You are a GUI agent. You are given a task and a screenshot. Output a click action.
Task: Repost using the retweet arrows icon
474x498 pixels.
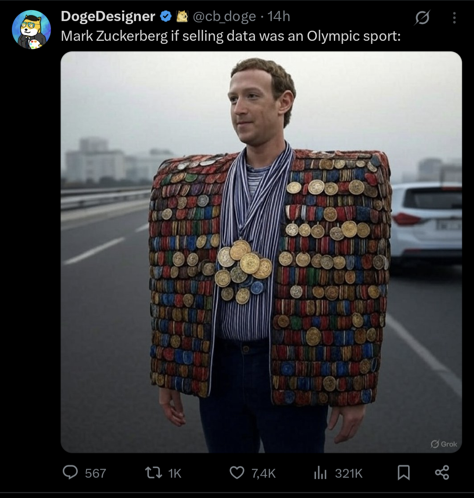coord(153,473)
